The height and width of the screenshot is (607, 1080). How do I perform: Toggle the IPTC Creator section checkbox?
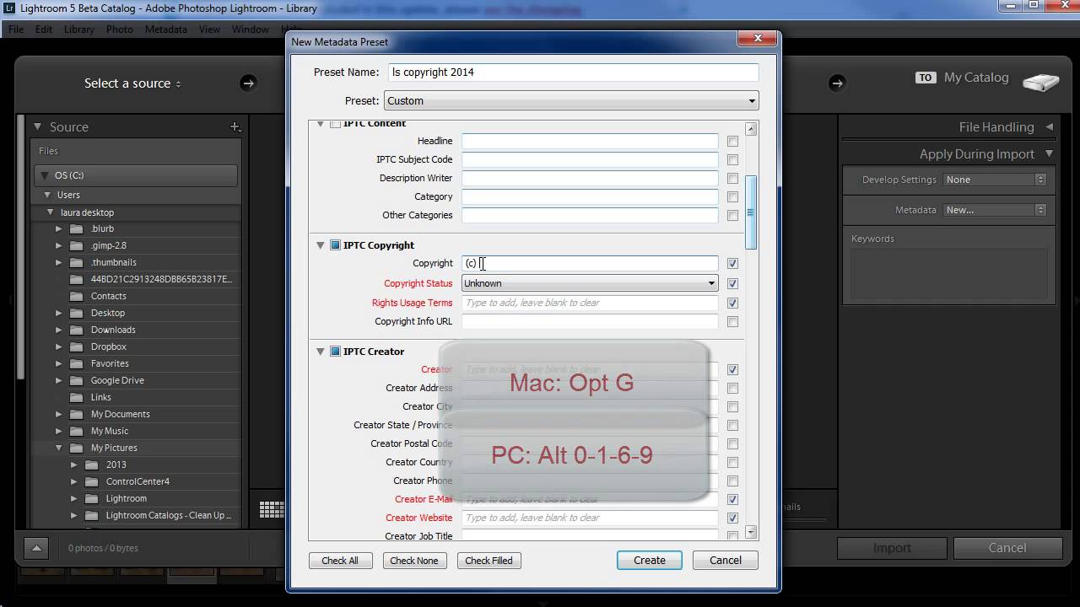[335, 352]
